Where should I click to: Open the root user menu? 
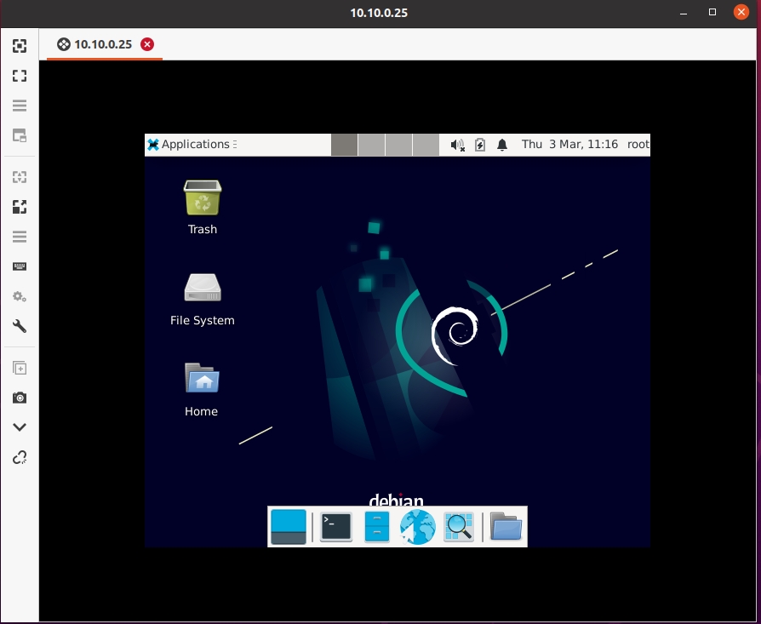(x=638, y=145)
